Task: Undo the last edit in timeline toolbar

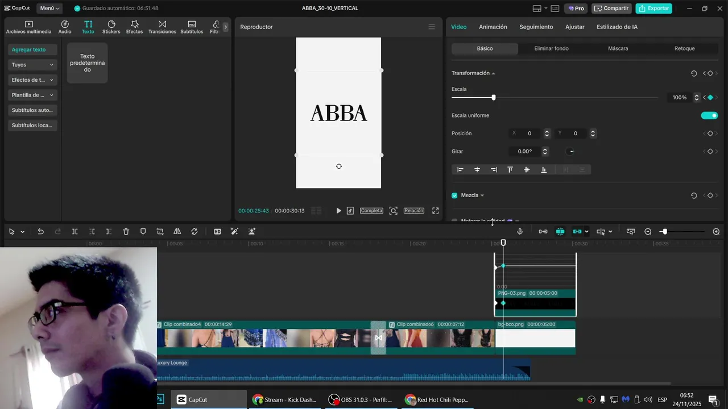Action: point(40,232)
